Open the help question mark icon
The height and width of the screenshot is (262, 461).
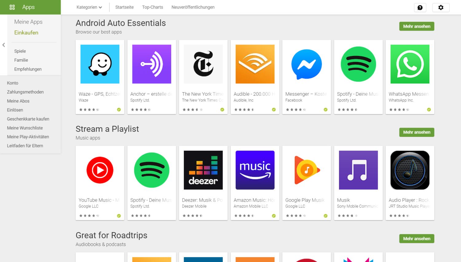click(x=420, y=8)
